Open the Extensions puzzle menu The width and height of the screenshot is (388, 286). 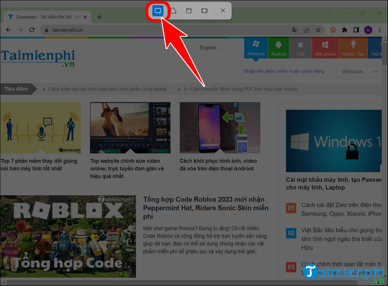pos(344,30)
